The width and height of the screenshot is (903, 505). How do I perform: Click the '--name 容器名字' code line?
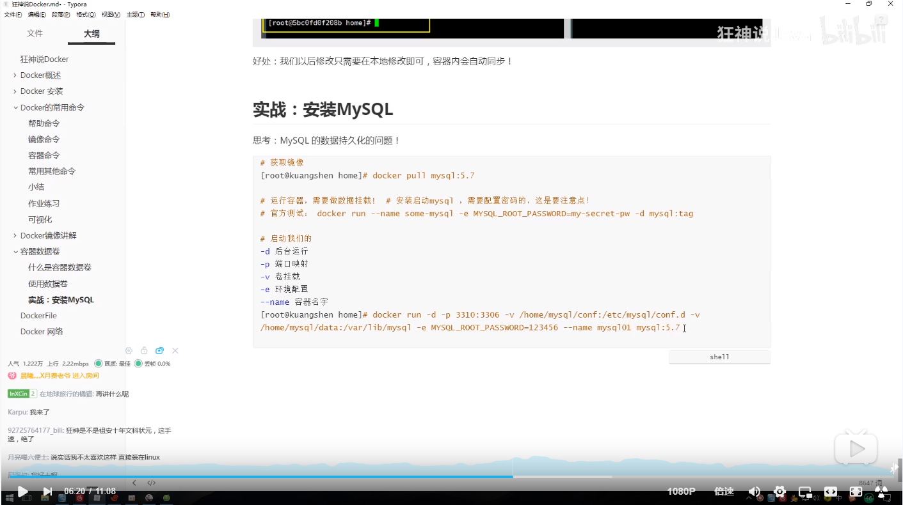[x=294, y=302]
